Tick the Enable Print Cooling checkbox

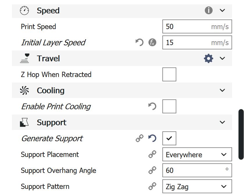(x=169, y=106)
